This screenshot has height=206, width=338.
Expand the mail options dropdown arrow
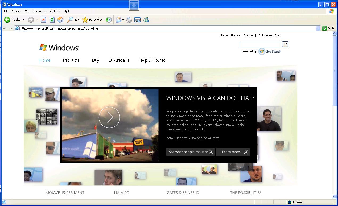[x=123, y=20]
